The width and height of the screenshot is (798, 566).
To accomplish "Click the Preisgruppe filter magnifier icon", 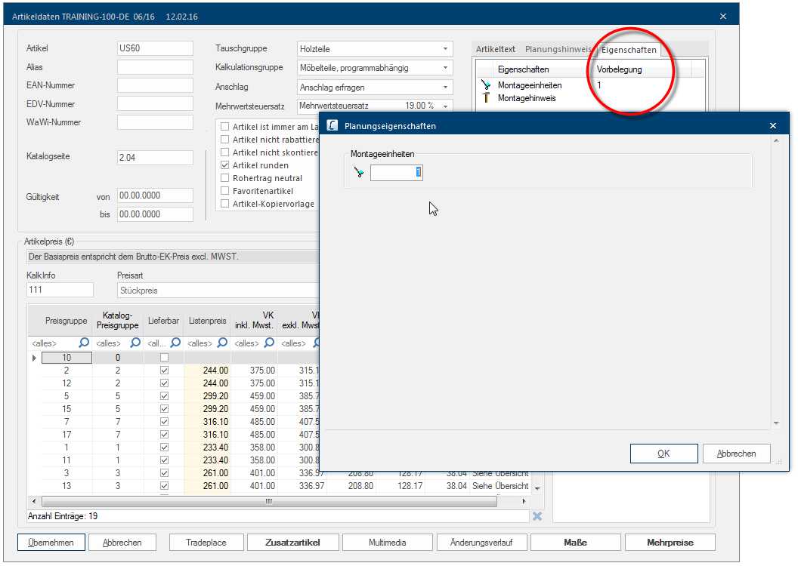I will point(84,343).
